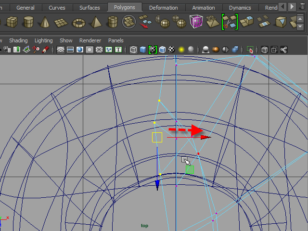
Task: Create a polygon pyramid from the shelf
Action: pyautogui.click(x=96, y=22)
